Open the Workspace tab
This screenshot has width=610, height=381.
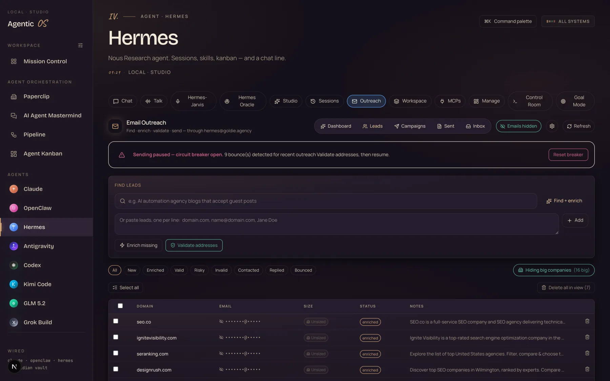click(410, 101)
